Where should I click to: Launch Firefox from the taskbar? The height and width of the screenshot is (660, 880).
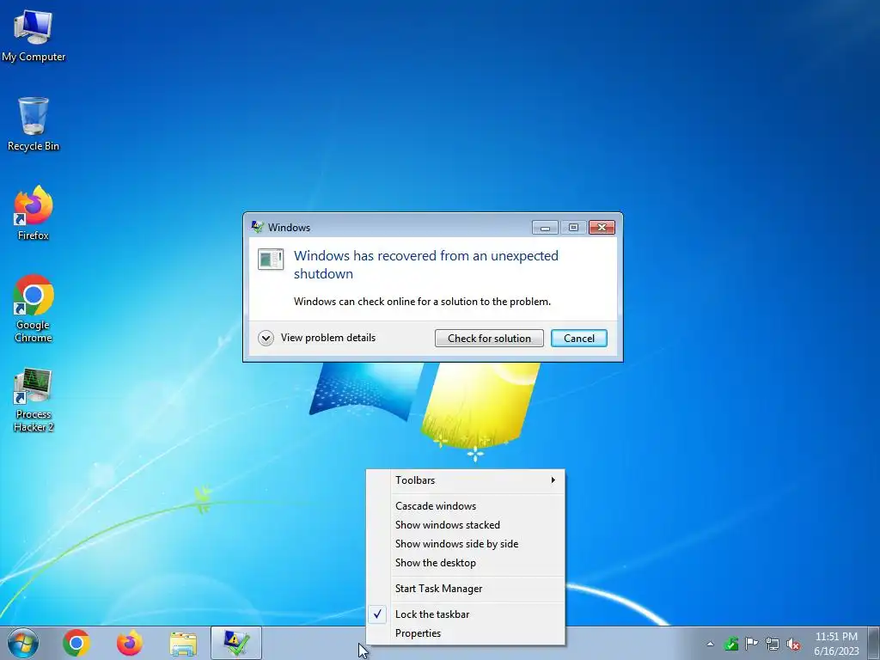pyautogui.click(x=130, y=643)
